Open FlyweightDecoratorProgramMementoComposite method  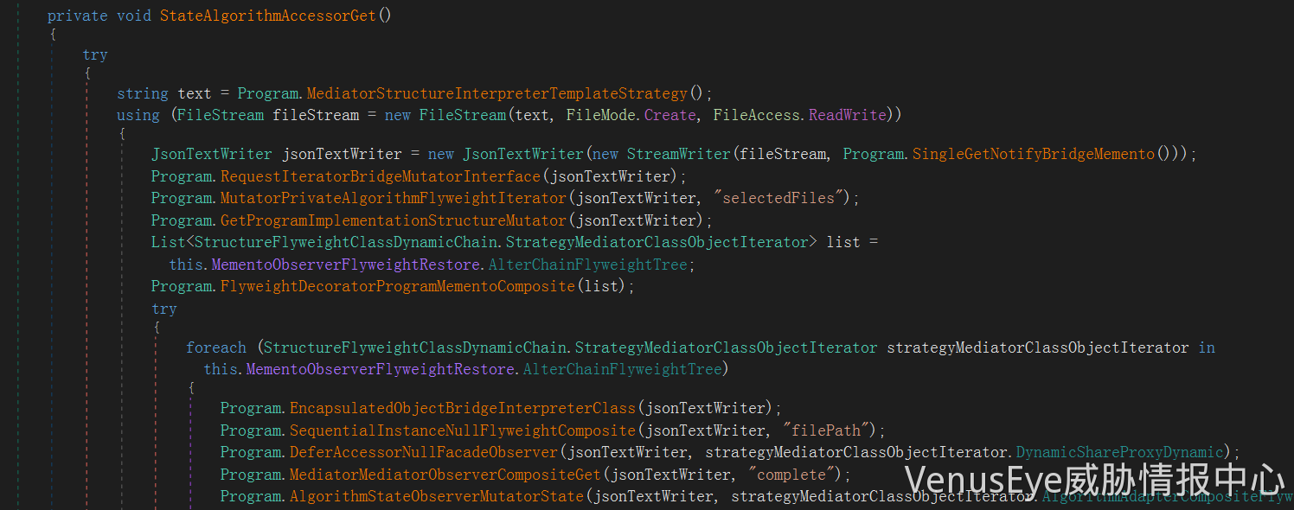pos(398,286)
